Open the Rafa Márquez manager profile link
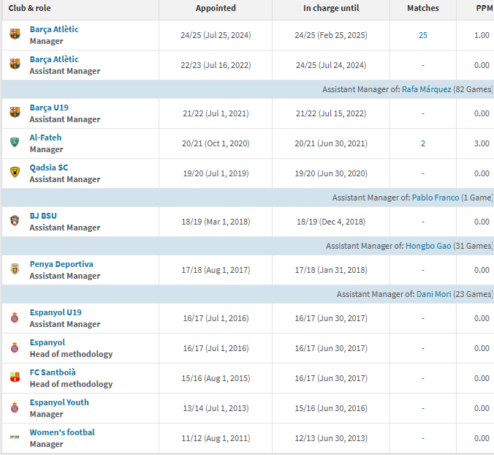Image resolution: width=494 pixels, height=455 pixels. (x=426, y=89)
